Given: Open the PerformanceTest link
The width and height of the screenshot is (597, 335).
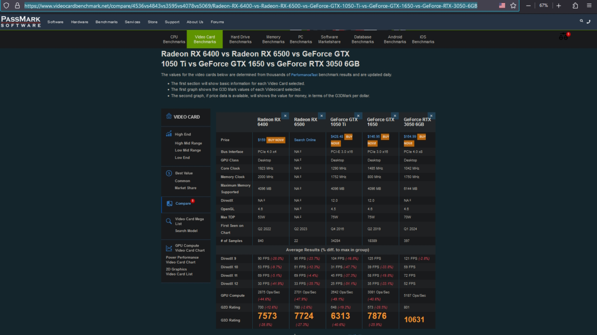Looking at the screenshot, I should point(305,74).
